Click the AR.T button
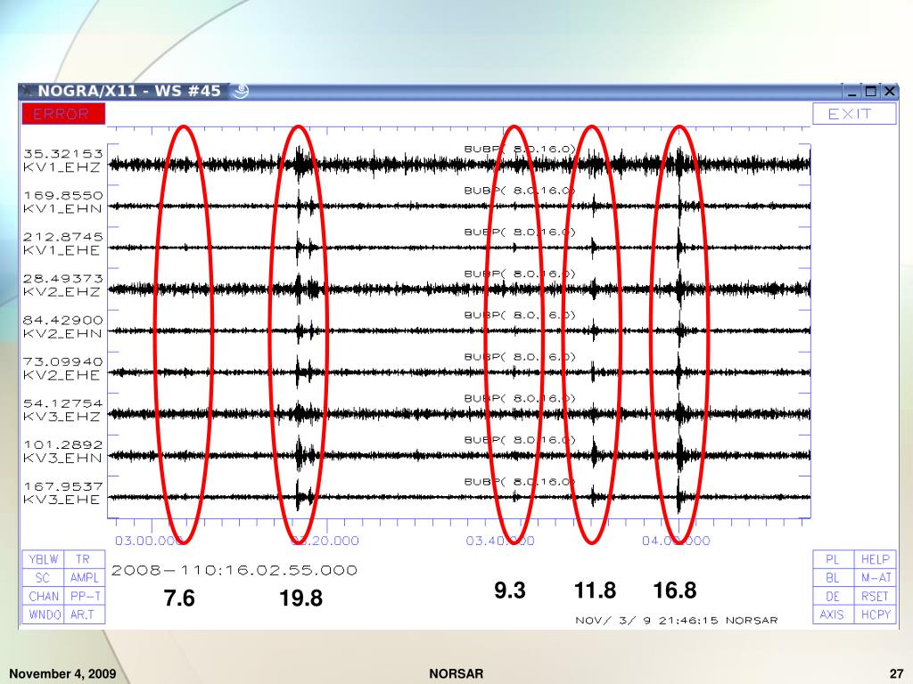 point(85,615)
